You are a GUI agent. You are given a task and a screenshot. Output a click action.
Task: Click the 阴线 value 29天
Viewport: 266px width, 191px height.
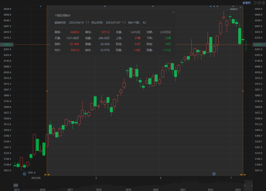168,44
